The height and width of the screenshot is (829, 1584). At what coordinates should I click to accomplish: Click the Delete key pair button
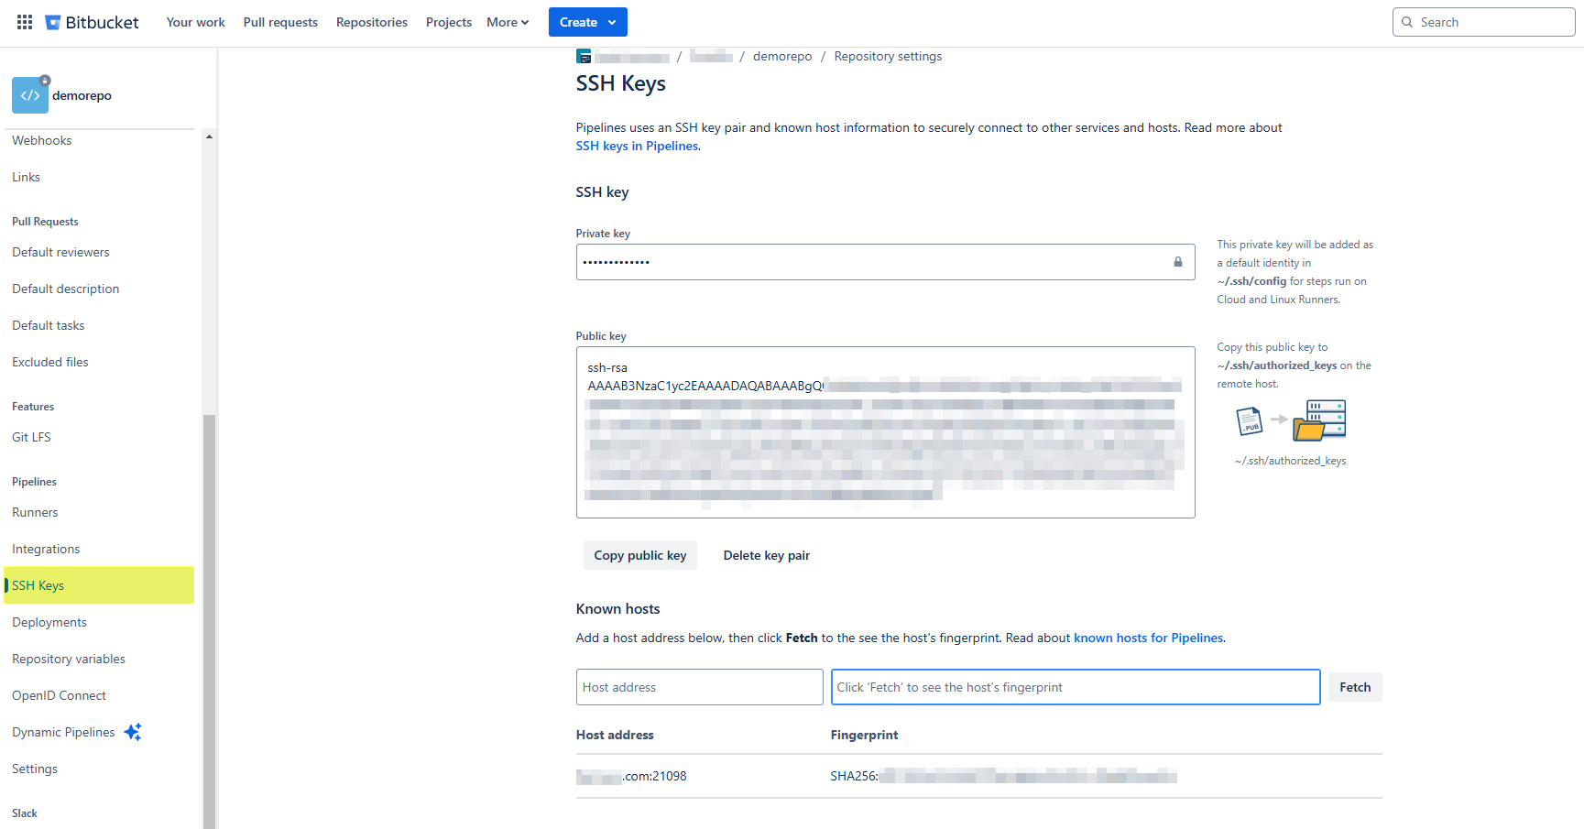(767, 555)
